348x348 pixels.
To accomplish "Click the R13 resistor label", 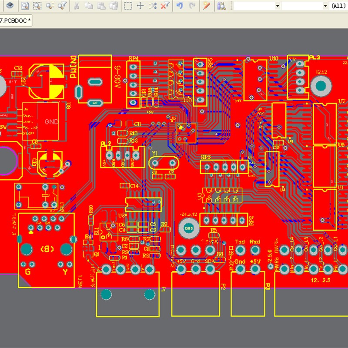I will pos(134,134).
